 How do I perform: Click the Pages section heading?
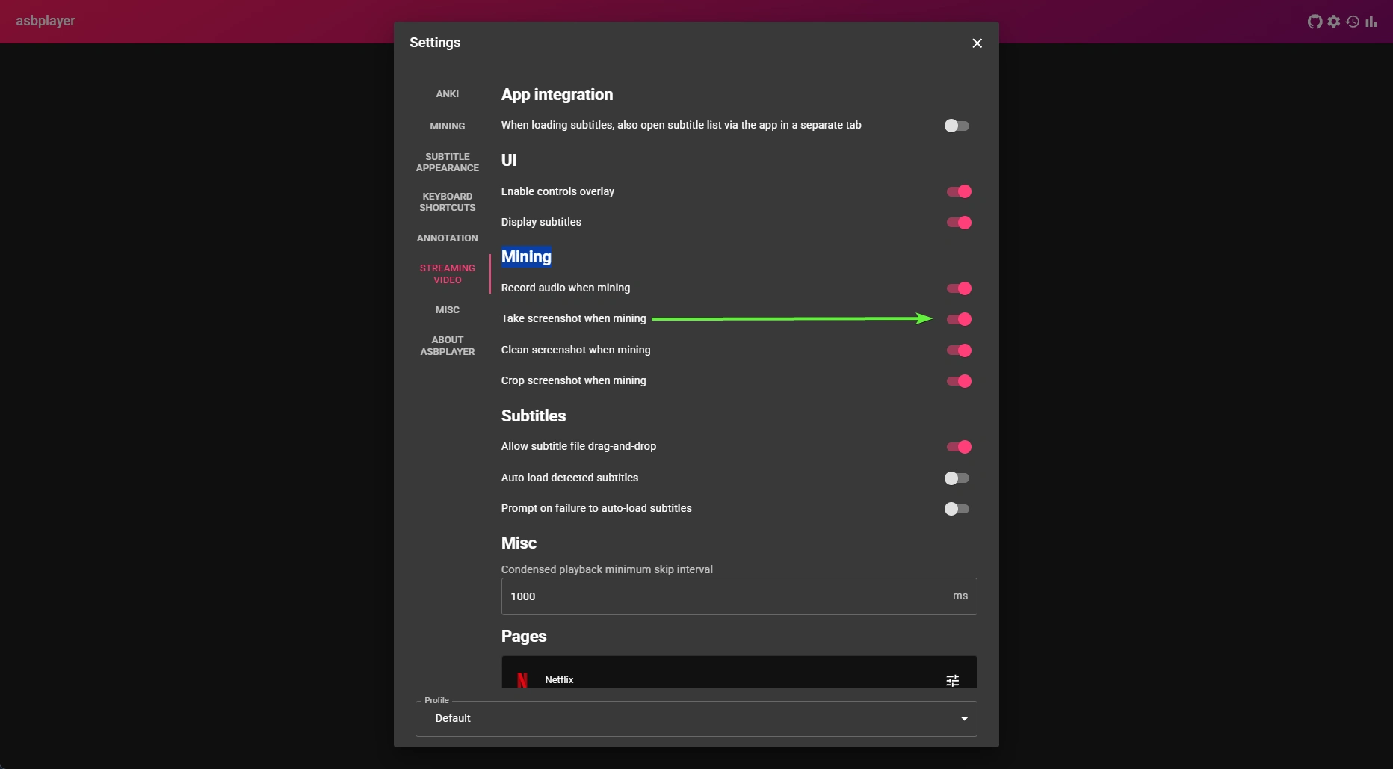click(524, 637)
